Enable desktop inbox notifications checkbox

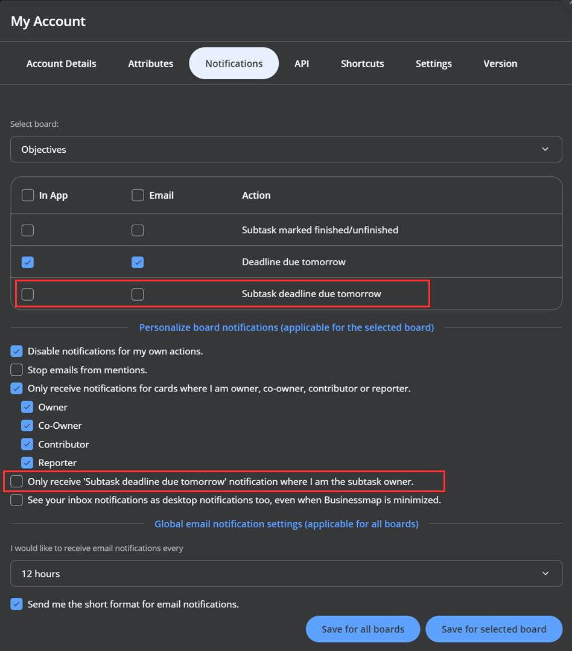click(x=16, y=500)
